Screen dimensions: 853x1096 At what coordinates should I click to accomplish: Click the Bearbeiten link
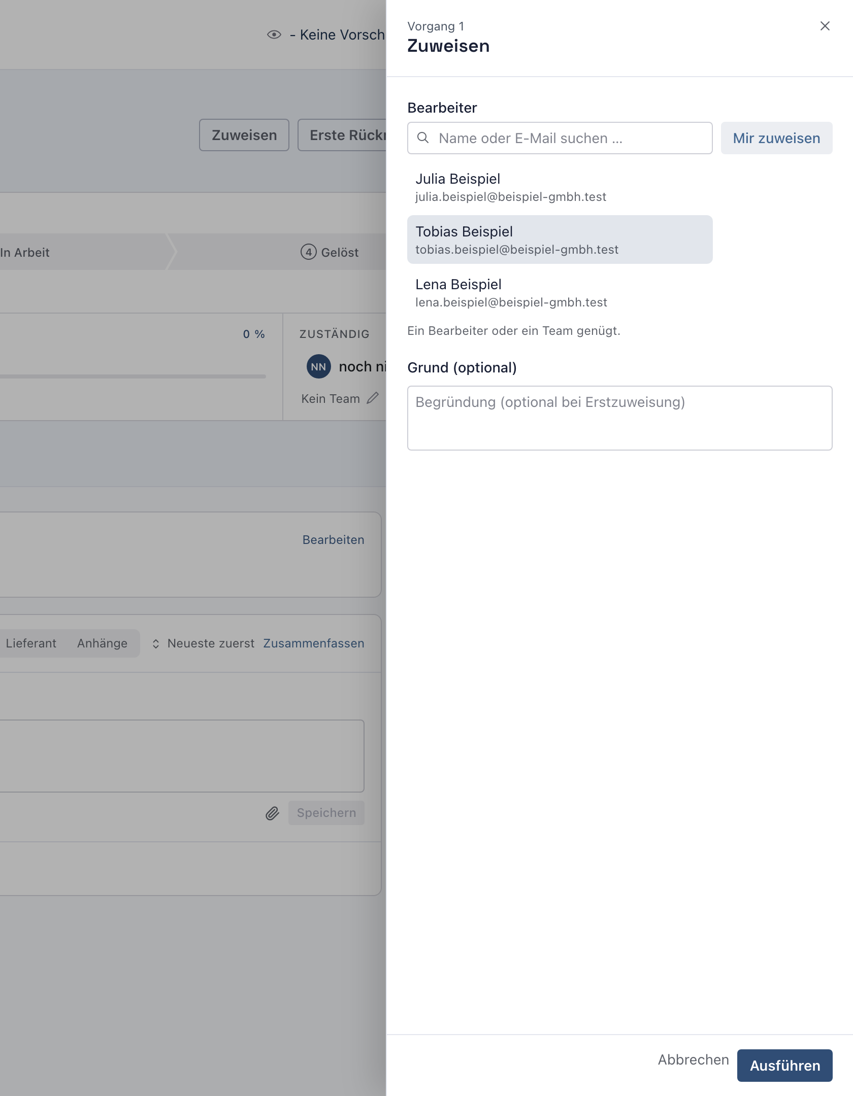point(333,540)
